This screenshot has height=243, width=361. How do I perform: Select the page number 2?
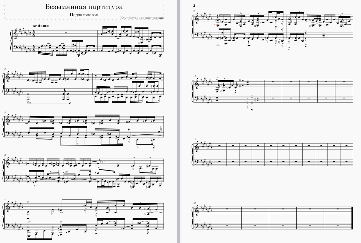[194, 6]
